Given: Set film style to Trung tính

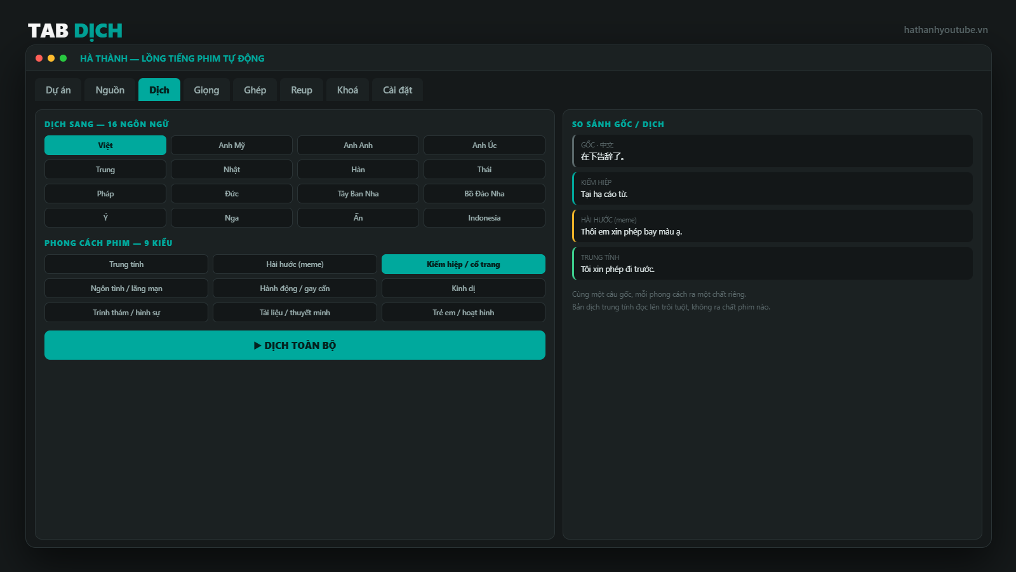Looking at the screenshot, I should (x=126, y=264).
